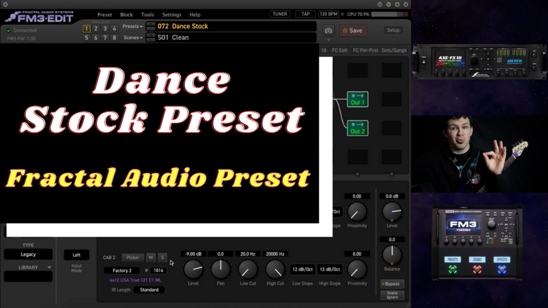548x308 pixels.
Task: Click the camera snapshot icon
Action: 328,31
